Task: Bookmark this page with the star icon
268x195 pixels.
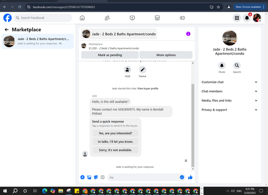Action: 218,7
